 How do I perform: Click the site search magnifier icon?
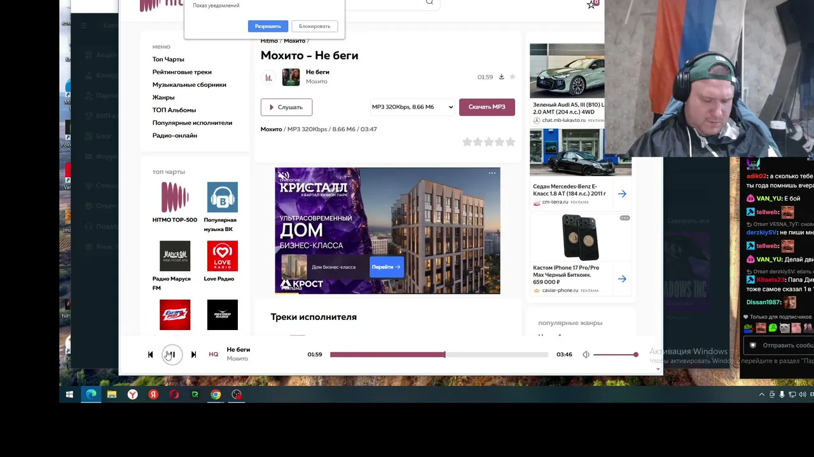[x=430, y=3]
